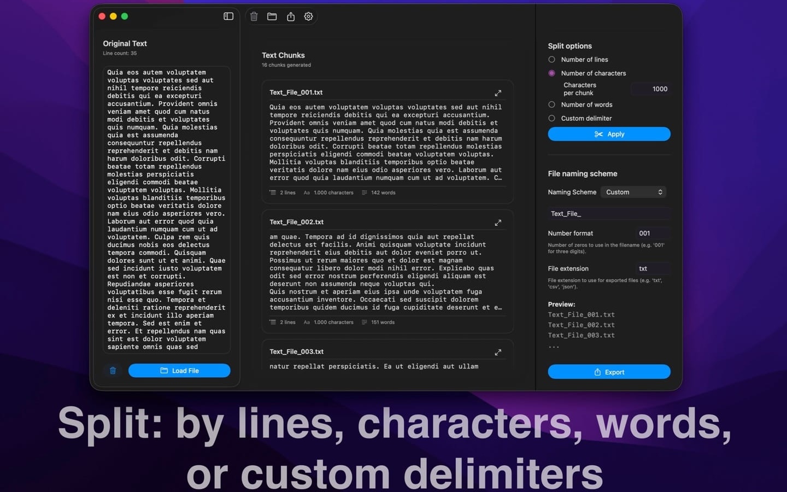The height and width of the screenshot is (492, 787).
Task: Clear original text with trash icon
Action: 113,371
